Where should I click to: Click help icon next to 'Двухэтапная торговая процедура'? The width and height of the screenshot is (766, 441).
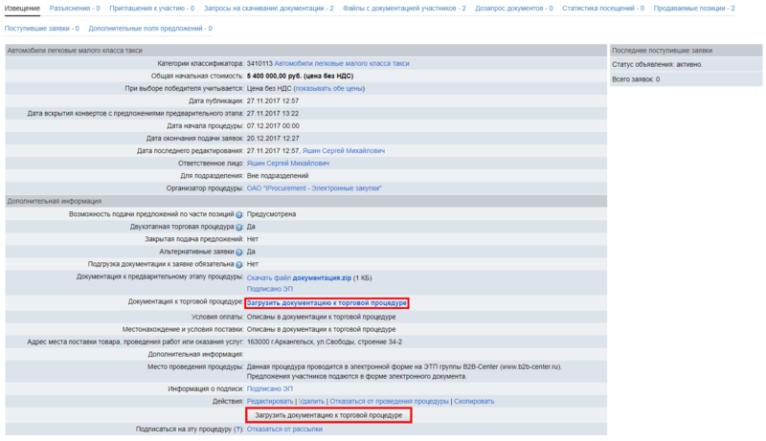click(238, 227)
